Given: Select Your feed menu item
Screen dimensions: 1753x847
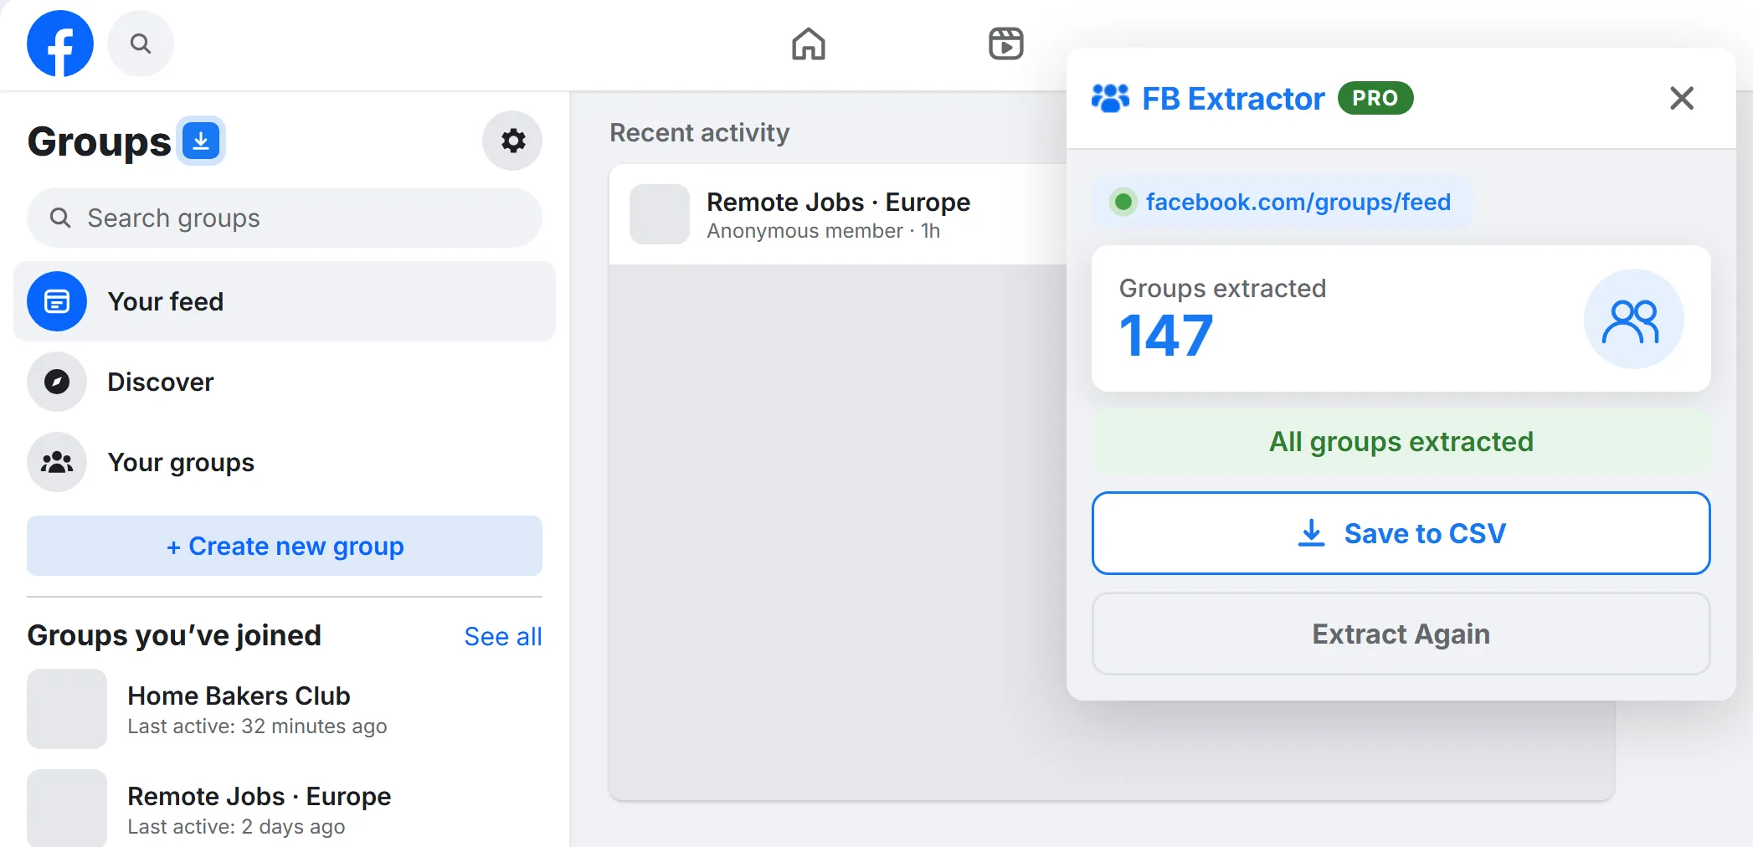Looking at the screenshot, I should pyautogui.click(x=285, y=301).
